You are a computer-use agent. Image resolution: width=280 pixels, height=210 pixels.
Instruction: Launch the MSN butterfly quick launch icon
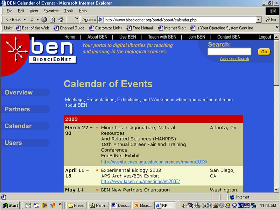[x=52, y=206]
